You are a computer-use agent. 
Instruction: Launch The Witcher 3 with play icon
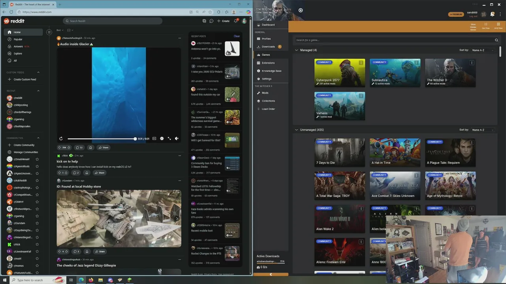coord(300,10)
